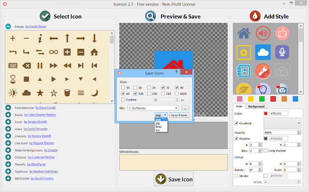Expand the Font Awesome icon set

(x=8, y=107)
